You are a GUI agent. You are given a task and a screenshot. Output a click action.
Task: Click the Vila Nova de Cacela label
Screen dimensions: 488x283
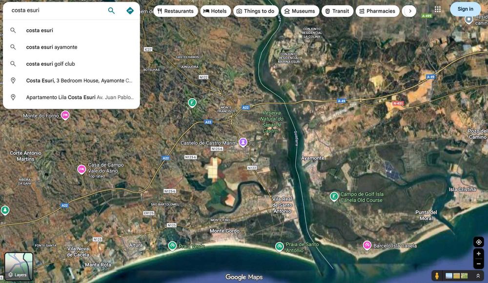tap(78, 252)
